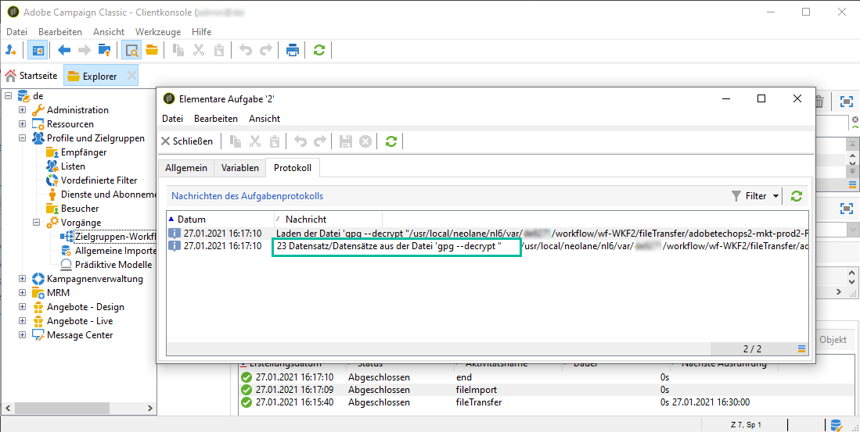Expand the Administration tree node
Image resolution: width=860 pixels, height=432 pixels.
click(22, 110)
